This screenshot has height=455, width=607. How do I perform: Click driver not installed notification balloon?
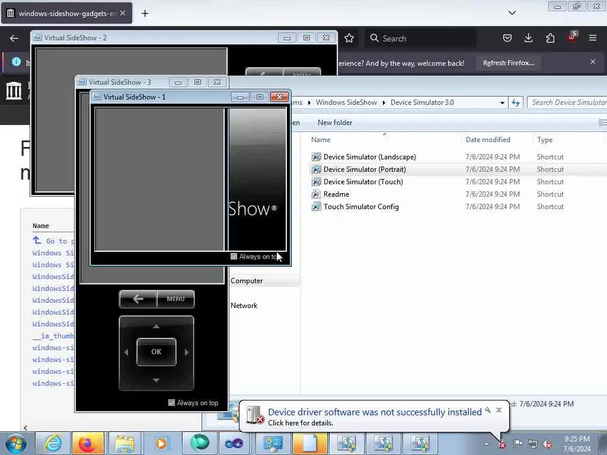click(375, 416)
